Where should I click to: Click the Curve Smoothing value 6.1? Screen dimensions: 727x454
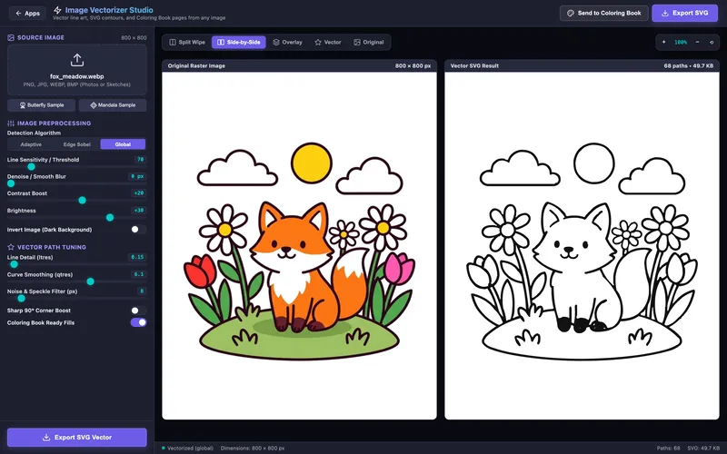[x=139, y=274]
